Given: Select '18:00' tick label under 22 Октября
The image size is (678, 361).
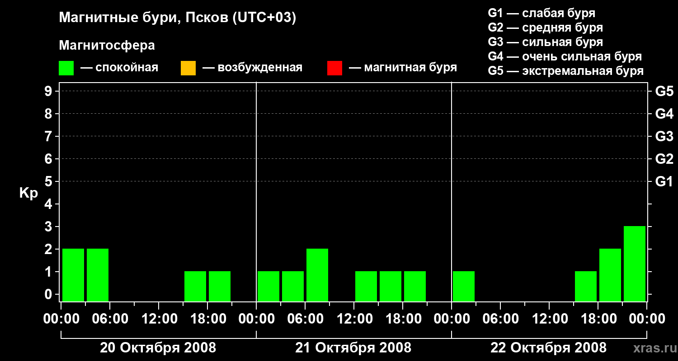Looking at the screenshot, I should click(x=598, y=319).
